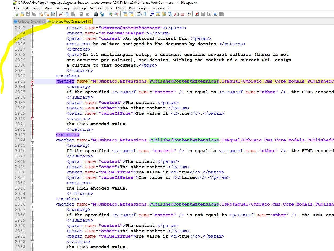This screenshot has height=251, width=334.
Task: Collapse the returns fold at line 2952
Action: click(x=33, y=183)
